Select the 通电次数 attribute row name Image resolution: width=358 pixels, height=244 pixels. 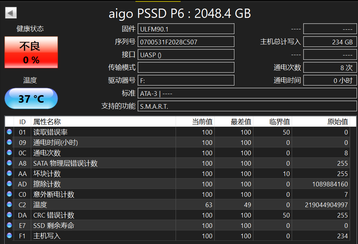click(x=47, y=153)
